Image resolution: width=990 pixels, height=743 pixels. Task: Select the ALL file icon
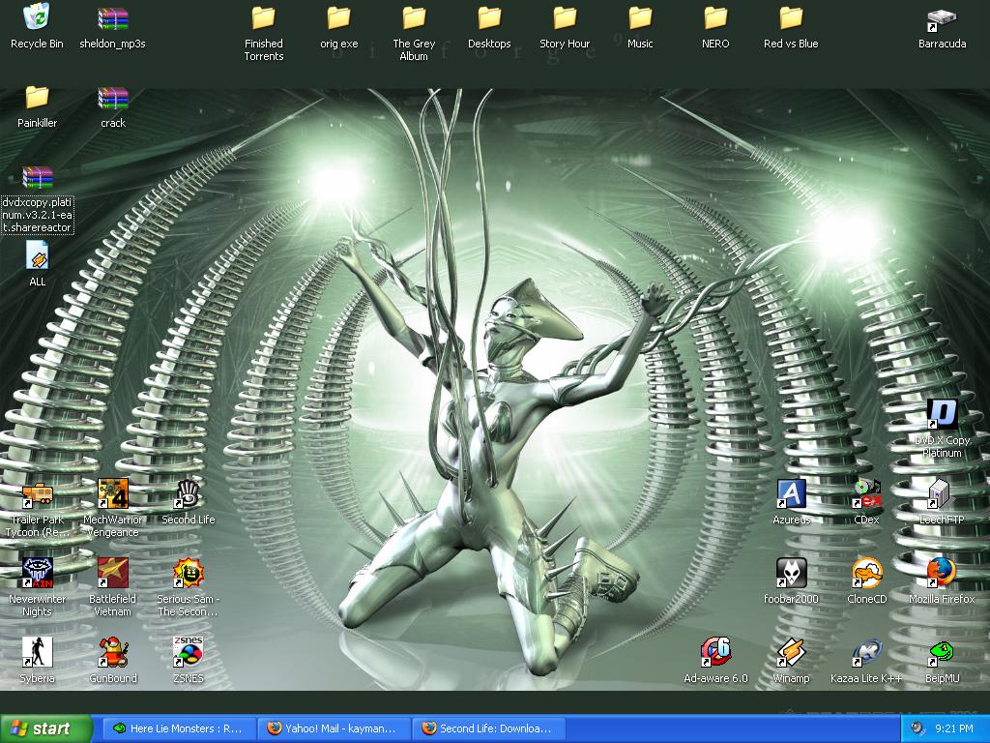click(x=38, y=256)
